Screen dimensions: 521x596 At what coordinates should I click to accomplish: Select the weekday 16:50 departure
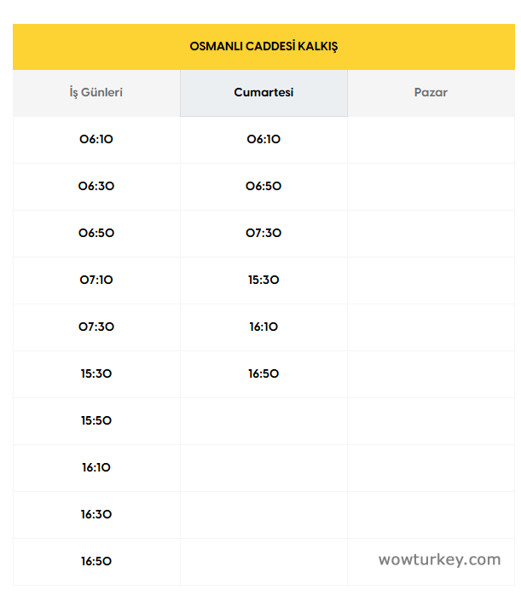coord(96,561)
